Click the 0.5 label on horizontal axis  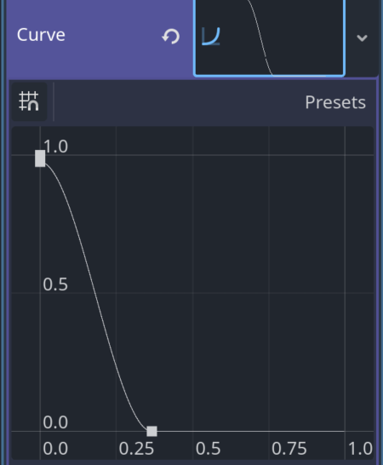pyautogui.click(x=209, y=449)
